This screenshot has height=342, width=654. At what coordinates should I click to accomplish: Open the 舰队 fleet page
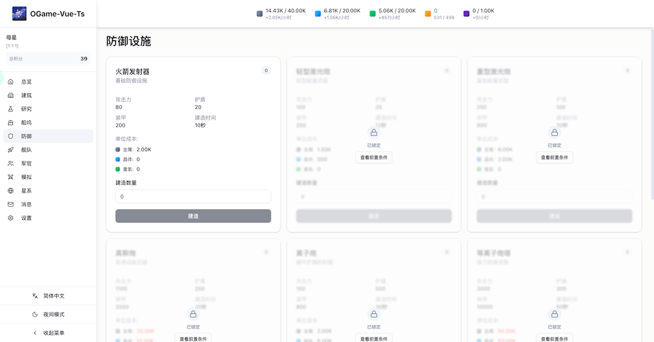26,150
